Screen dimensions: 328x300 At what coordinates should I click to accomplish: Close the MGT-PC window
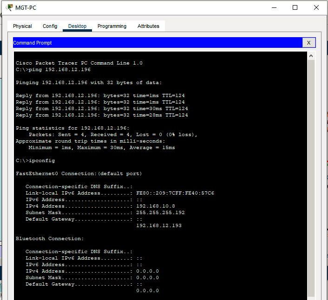316,7
